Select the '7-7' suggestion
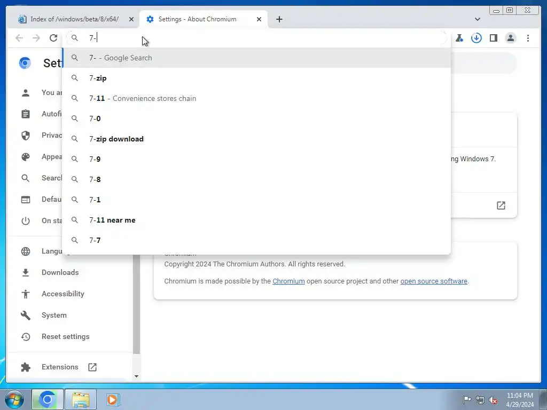 pos(256,240)
